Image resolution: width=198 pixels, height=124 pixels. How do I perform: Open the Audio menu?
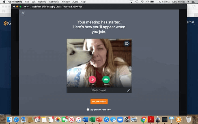(x=75, y=2)
